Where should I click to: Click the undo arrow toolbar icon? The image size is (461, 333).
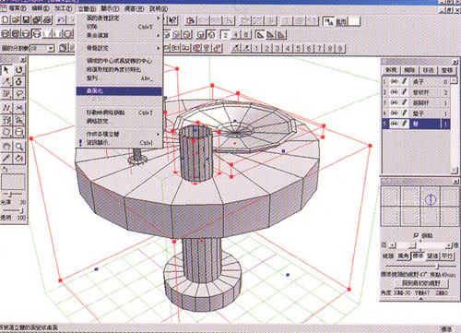point(61,20)
